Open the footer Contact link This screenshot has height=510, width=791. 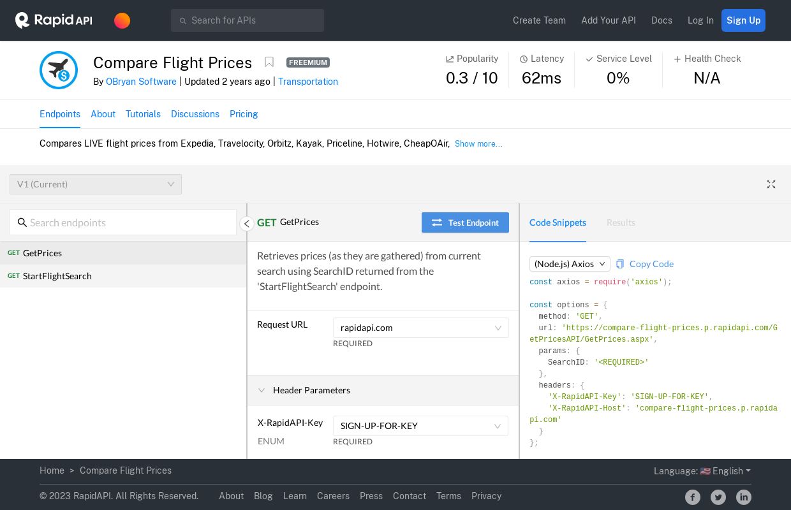(410, 496)
